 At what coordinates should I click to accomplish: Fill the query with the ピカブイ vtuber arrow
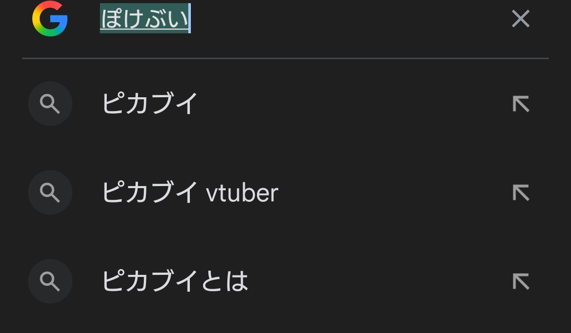pos(521,193)
